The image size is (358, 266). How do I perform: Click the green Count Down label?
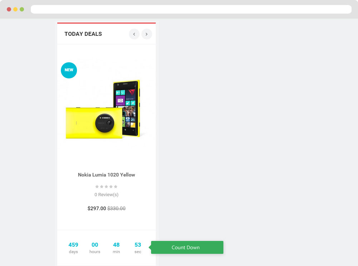[x=187, y=247]
